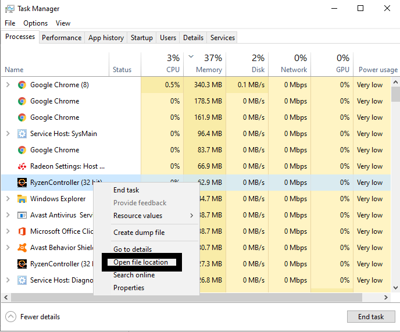400x332 pixels.
Task: Switch to the Users tab
Action: tap(168, 38)
